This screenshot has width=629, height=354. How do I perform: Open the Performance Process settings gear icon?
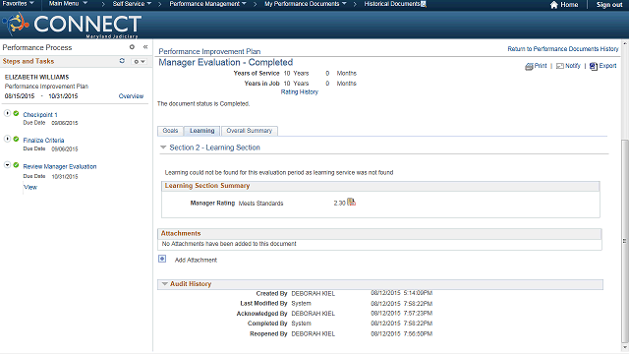coord(132,47)
